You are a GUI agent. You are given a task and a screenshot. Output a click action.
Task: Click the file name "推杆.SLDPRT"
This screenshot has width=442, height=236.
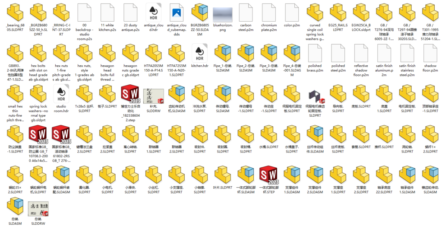(x=384, y=147)
